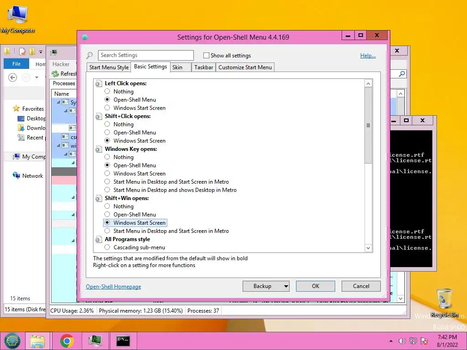
Task: Open the Recycle Bin desktop icon
Action: [444, 303]
